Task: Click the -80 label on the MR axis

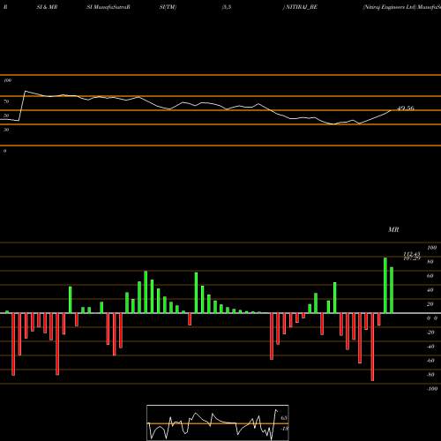Action: [x=430, y=375]
